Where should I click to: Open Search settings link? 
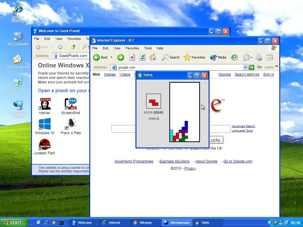(x=247, y=74)
